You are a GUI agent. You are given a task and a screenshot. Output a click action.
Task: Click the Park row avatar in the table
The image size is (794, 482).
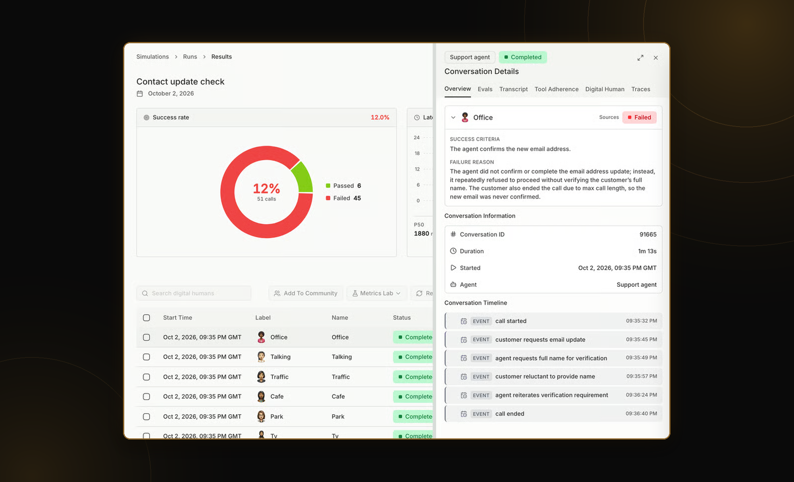tap(261, 416)
